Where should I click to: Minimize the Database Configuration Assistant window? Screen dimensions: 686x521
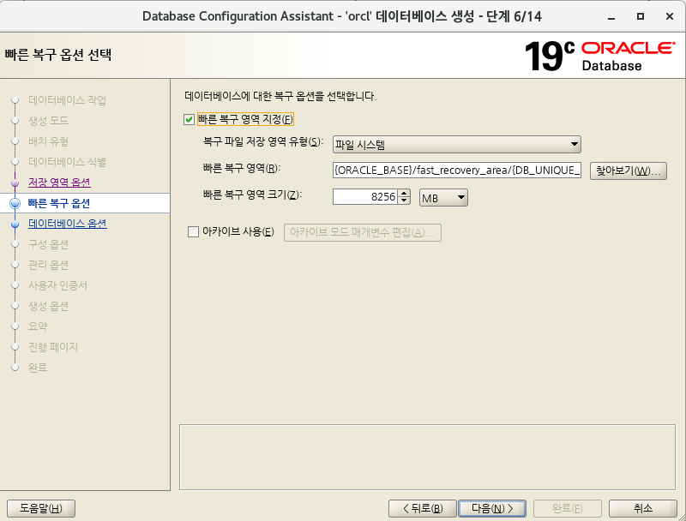[611, 16]
